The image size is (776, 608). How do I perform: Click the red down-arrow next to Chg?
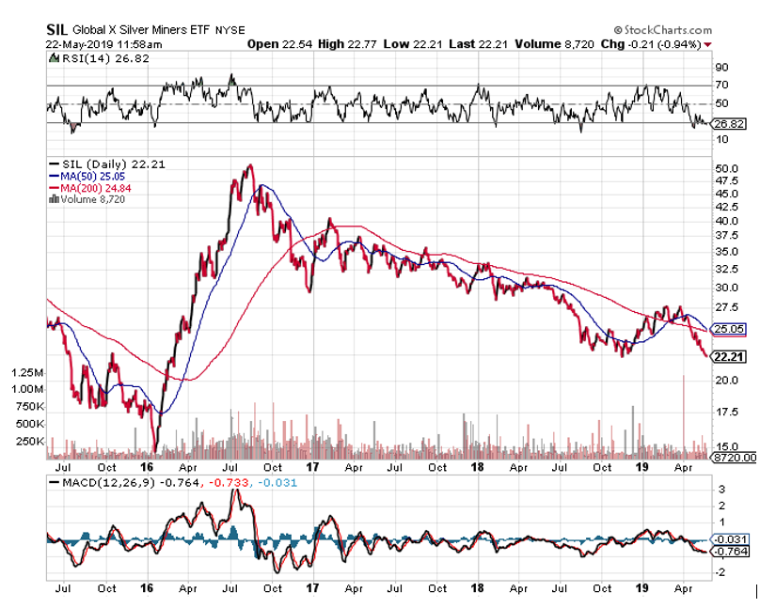(x=707, y=44)
